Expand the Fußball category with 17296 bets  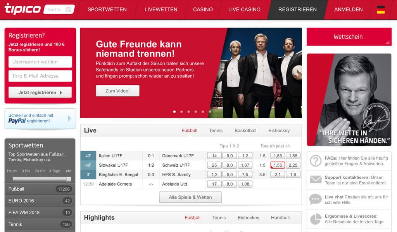click(40, 189)
